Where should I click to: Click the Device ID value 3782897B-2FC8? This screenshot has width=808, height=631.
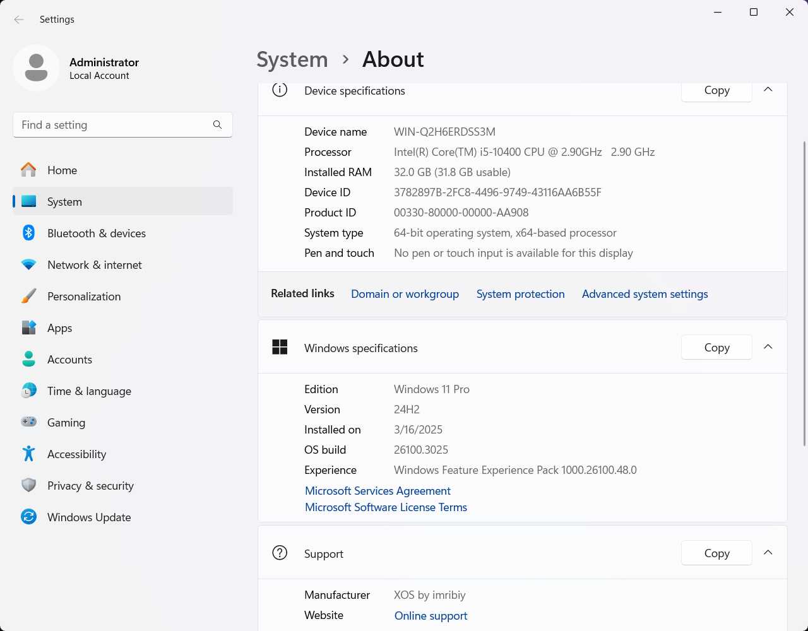pos(497,192)
